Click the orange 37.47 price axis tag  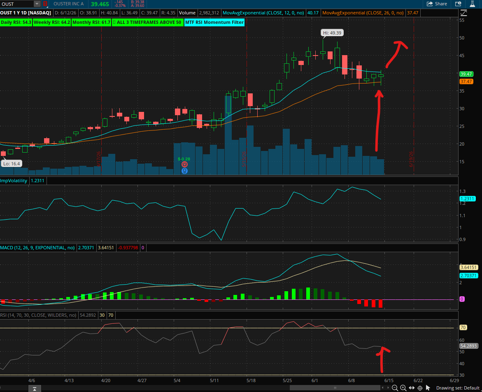pos(466,81)
